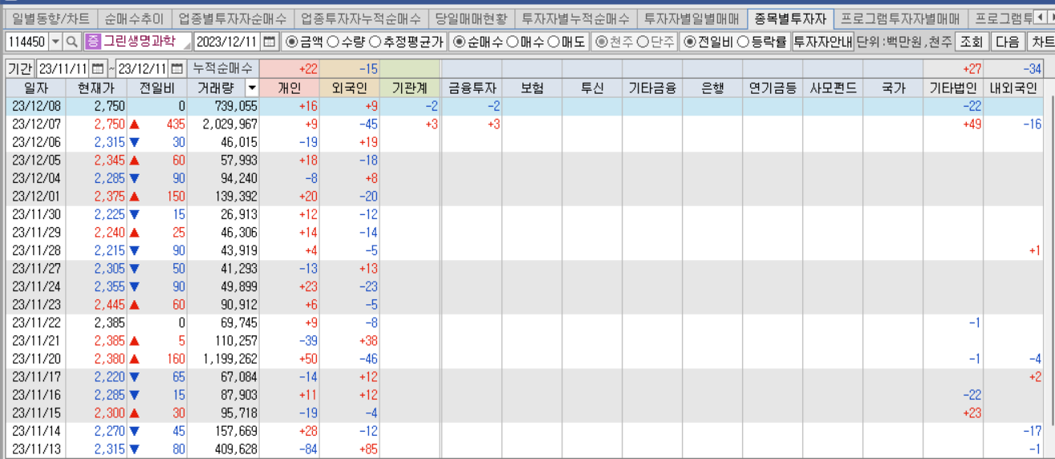Open the 투자자별일별매매 tab

coord(692,18)
